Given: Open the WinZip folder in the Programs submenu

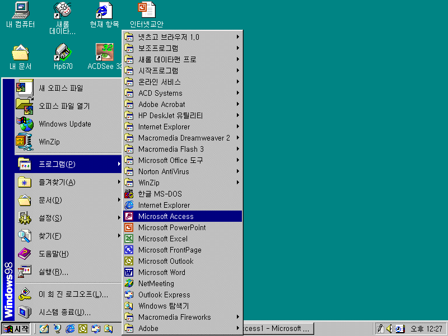Looking at the screenshot, I should click(x=183, y=183).
